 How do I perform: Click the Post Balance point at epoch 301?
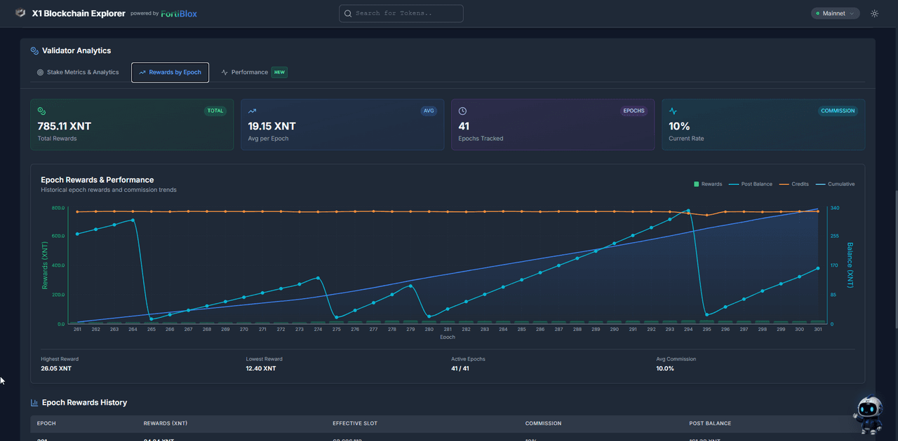coord(818,268)
